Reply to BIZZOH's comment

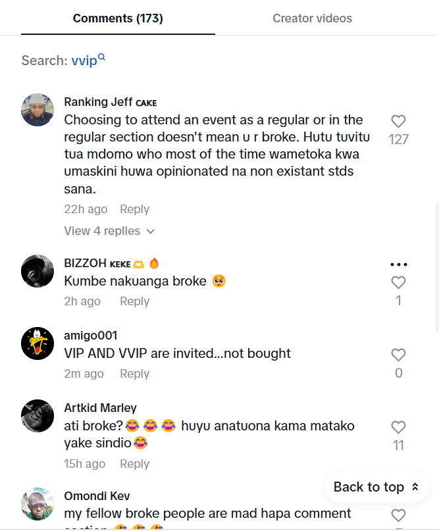tap(134, 301)
